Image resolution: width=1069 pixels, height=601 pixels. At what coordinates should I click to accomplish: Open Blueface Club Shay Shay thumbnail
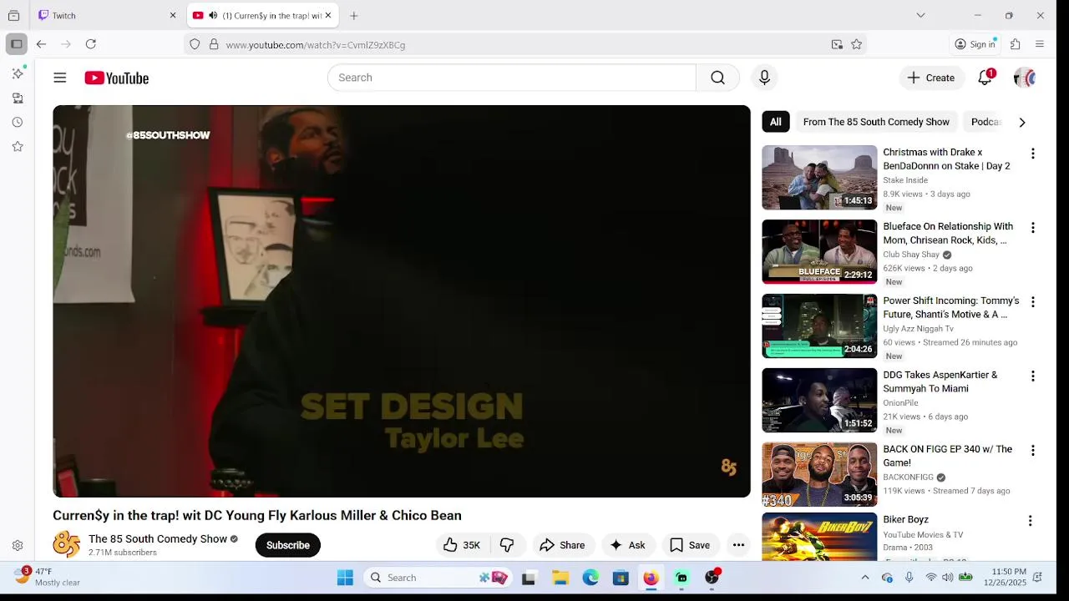pos(819,252)
